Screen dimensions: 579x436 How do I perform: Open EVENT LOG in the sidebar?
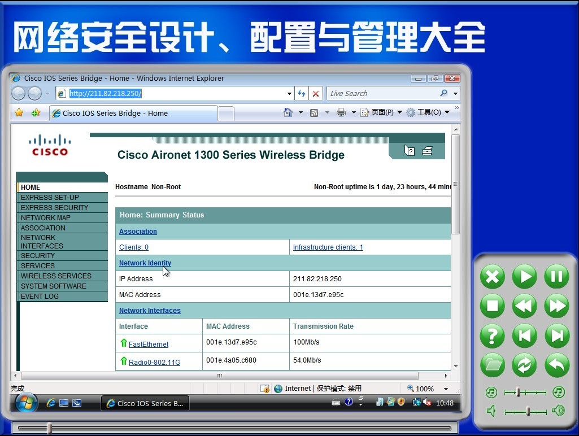click(62, 296)
